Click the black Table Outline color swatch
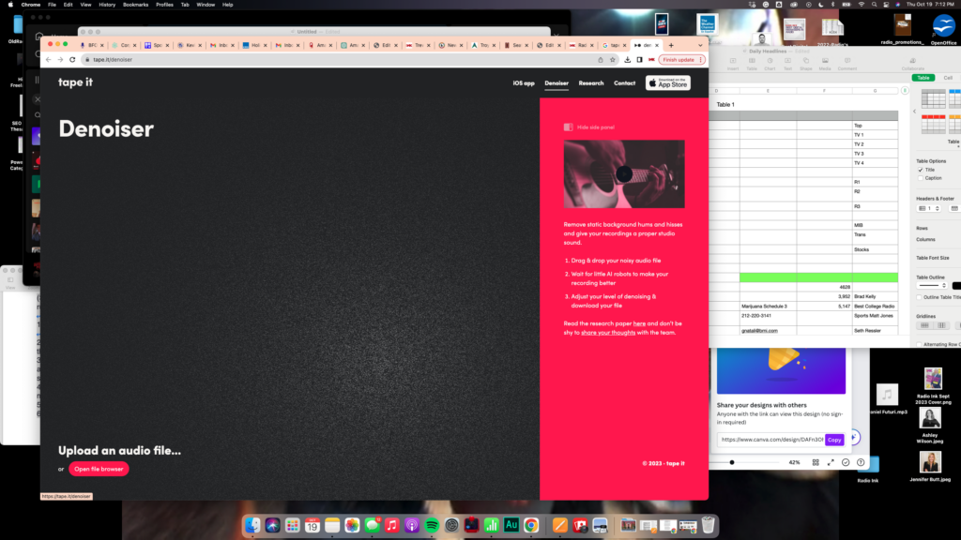961x540 pixels. 956,285
